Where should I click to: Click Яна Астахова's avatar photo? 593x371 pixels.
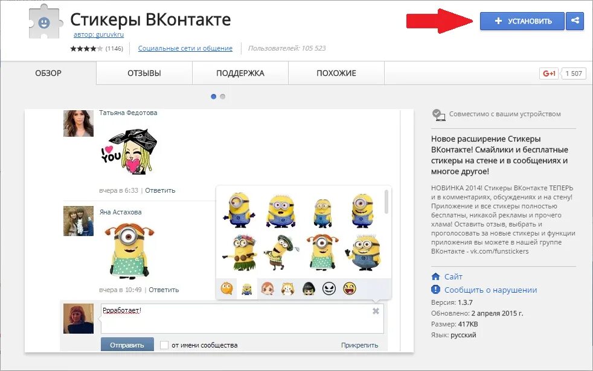tap(79, 221)
